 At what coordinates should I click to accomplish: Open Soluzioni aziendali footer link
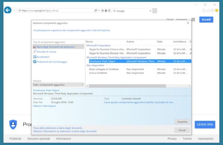click(x=39, y=139)
